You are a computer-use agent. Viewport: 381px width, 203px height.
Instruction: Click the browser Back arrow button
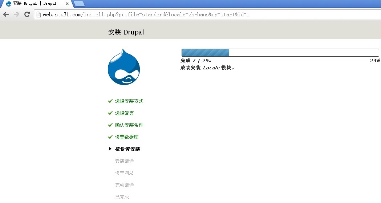(6, 15)
